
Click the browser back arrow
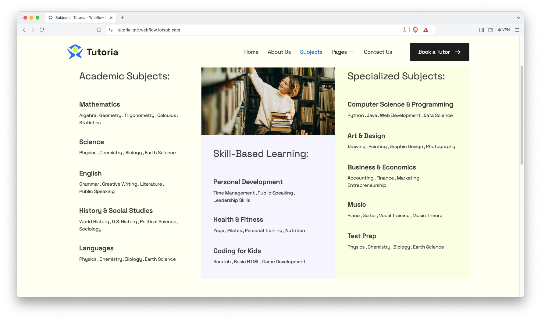[x=24, y=30]
